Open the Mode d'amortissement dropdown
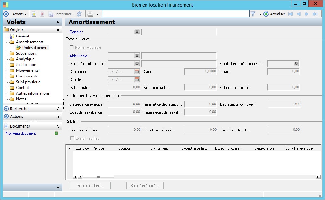Image resolution: width=325 pixels, height=200 pixels. point(137,64)
